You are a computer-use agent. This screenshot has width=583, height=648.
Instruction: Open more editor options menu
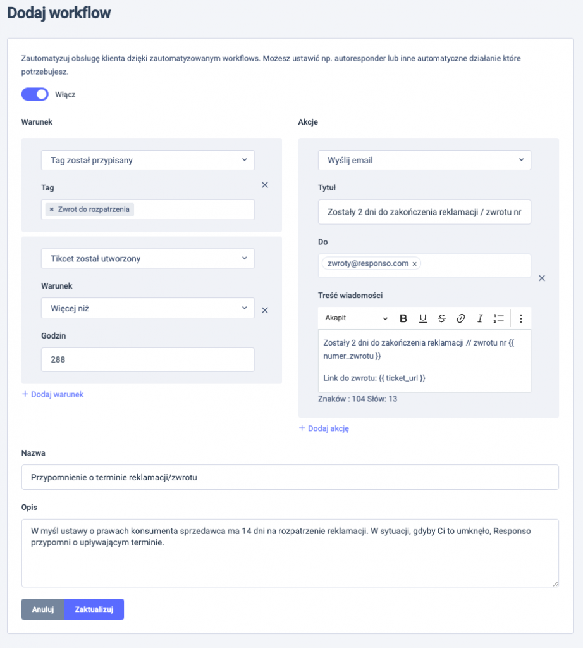coord(520,318)
